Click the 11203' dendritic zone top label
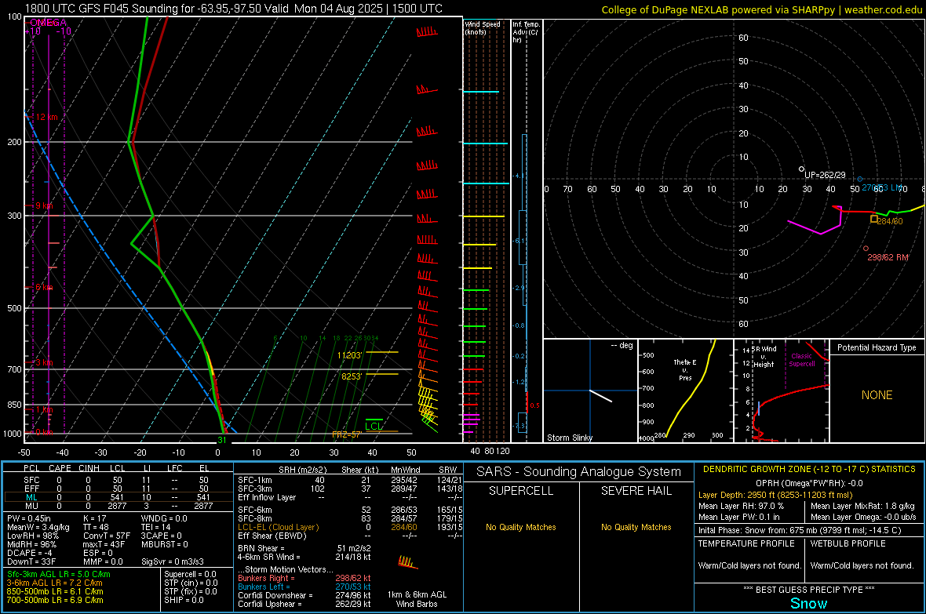 (349, 355)
